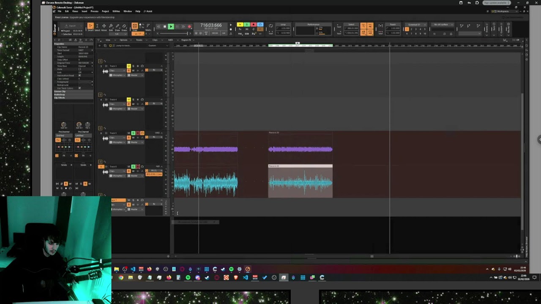Open Spotify from the Windows taskbar

tap(188, 277)
